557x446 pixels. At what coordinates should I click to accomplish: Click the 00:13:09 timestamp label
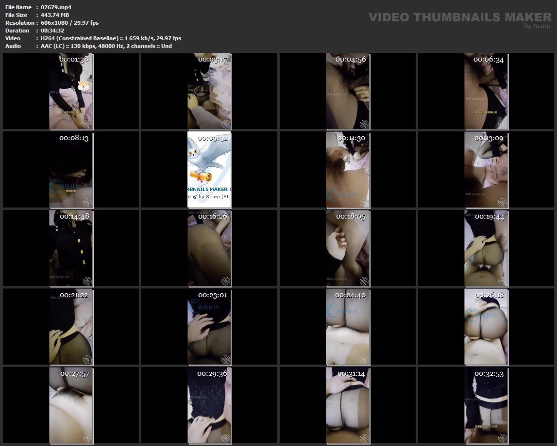tap(489, 138)
